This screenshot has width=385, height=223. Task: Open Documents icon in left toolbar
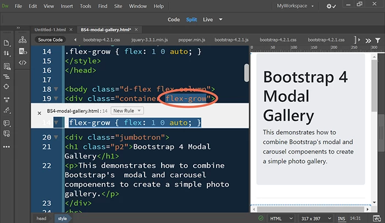pyautogui.click(x=7, y=43)
